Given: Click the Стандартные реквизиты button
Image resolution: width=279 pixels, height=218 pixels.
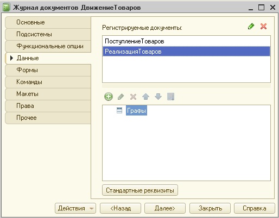Looking at the screenshot, I should click(140, 190).
